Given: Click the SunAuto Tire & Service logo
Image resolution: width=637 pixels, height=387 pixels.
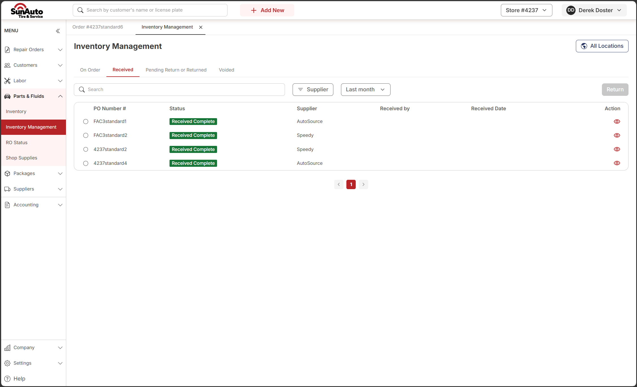Looking at the screenshot, I should (27, 10).
